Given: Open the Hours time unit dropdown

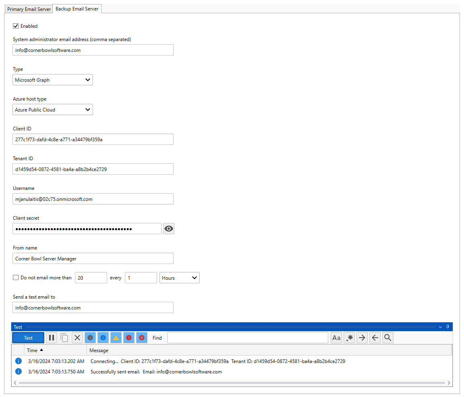Looking at the screenshot, I should click(180, 278).
